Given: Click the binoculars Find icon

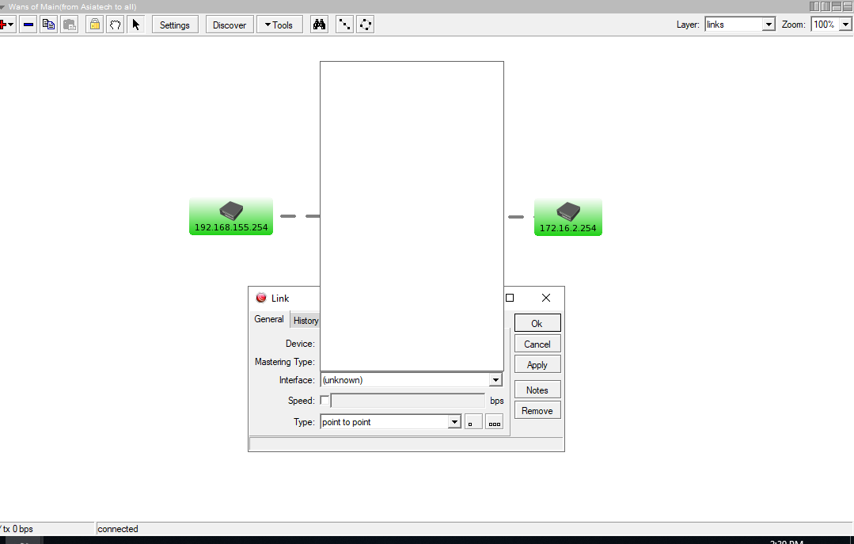Looking at the screenshot, I should click(x=319, y=25).
